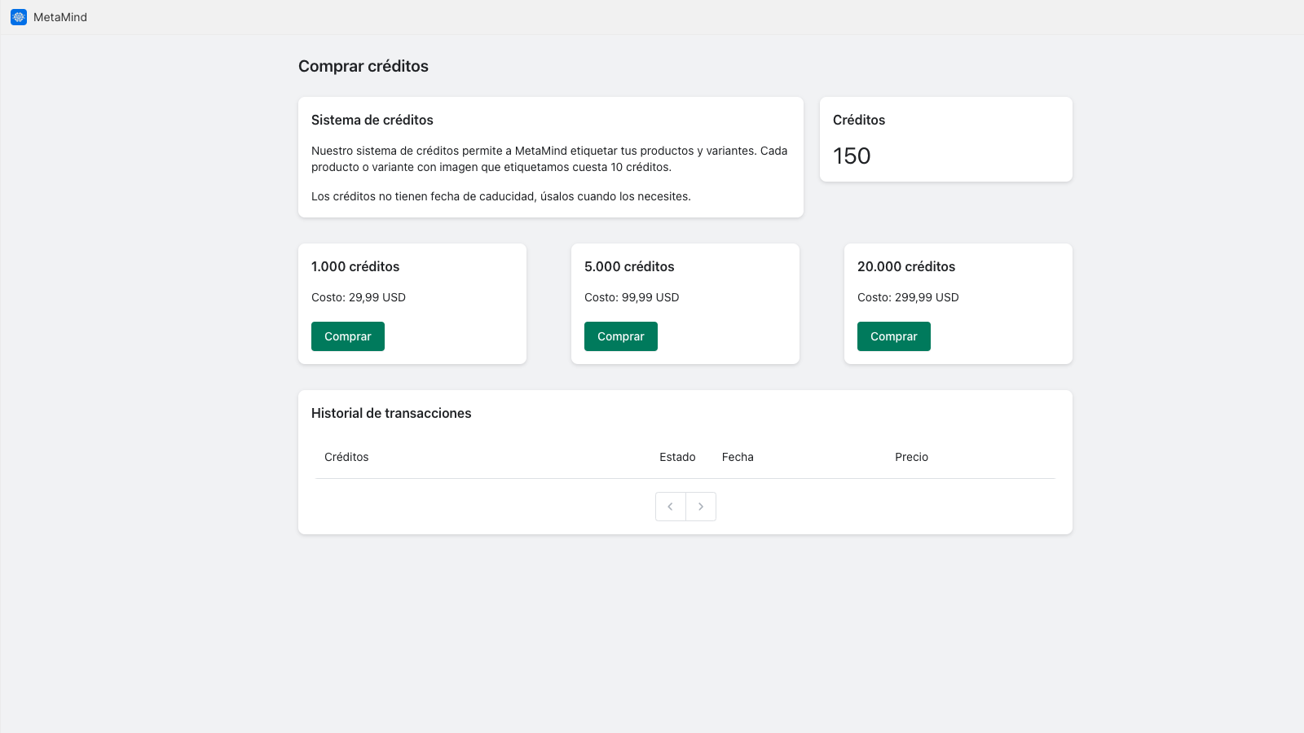This screenshot has height=733, width=1304.
Task: Click the no expiration date sentence
Action: [501, 196]
